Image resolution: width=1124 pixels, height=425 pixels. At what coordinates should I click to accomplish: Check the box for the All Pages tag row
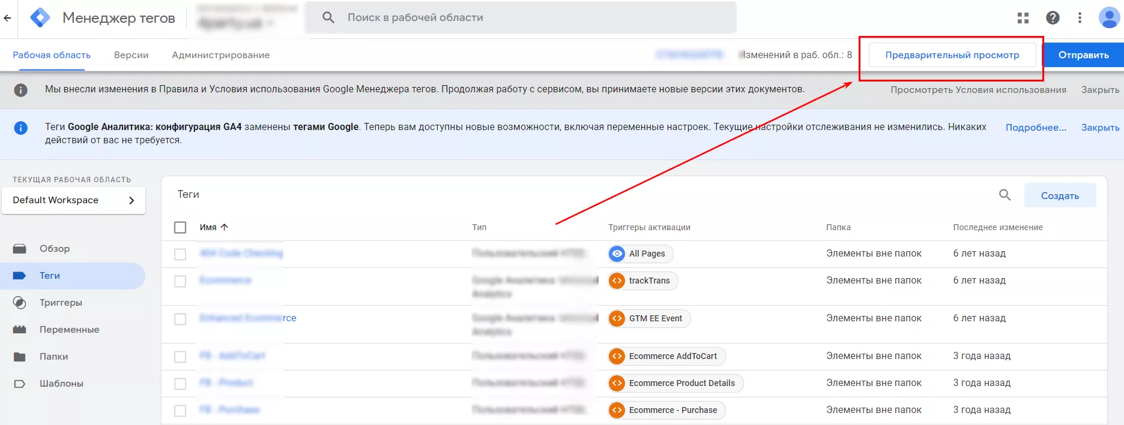click(180, 254)
